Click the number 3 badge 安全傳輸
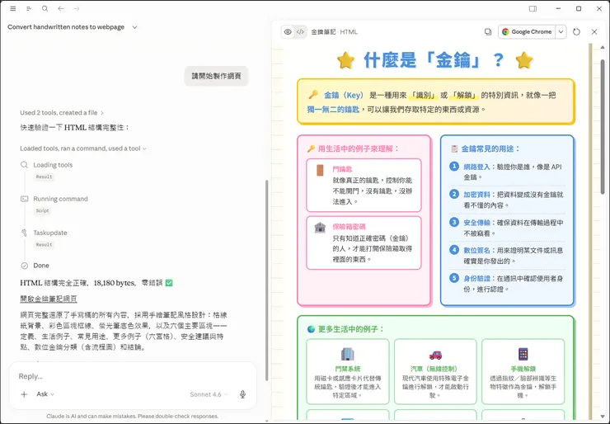Image resolution: width=610 pixels, height=424 pixels. 454,222
